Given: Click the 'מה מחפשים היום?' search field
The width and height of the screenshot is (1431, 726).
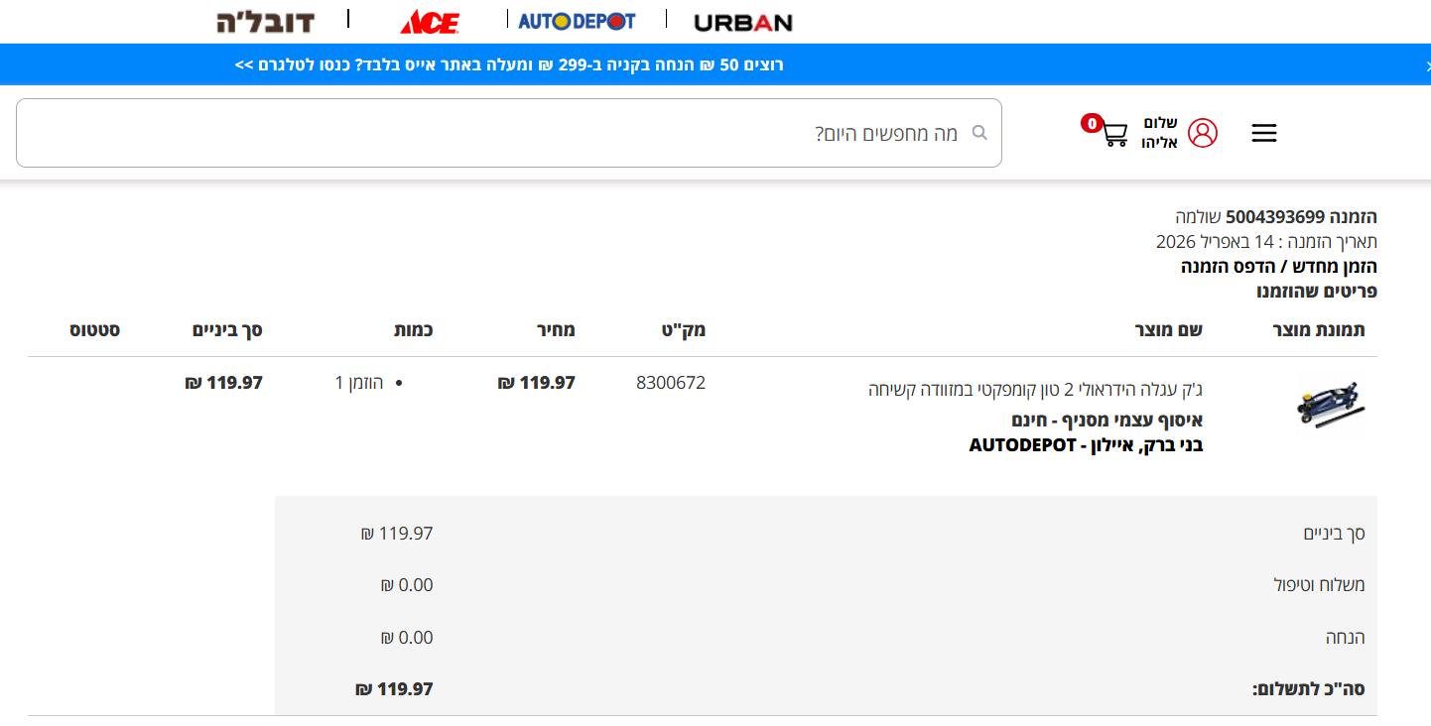Looking at the screenshot, I should coord(509,133).
